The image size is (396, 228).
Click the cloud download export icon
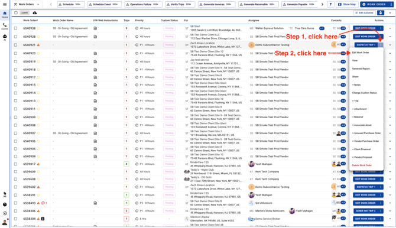click(x=35, y=12)
